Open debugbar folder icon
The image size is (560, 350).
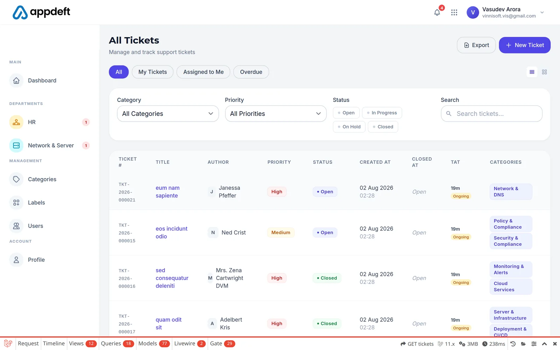click(x=523, y=344)
